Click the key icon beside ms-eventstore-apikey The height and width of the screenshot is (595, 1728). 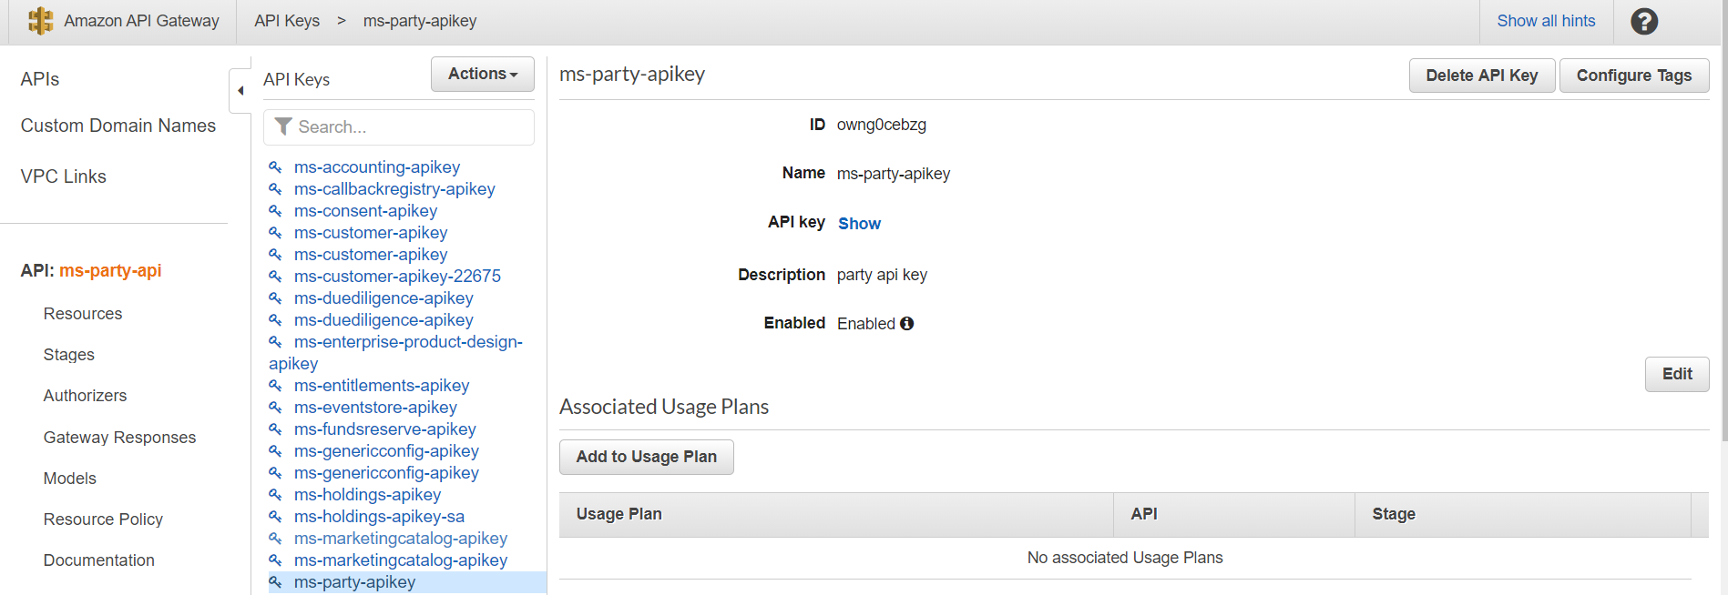coord(275,408)
